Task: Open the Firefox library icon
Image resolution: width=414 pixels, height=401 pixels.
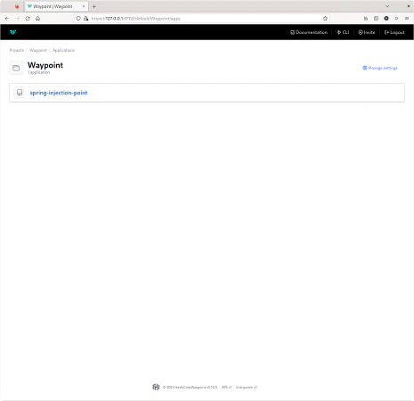Action: click(366, 19)
